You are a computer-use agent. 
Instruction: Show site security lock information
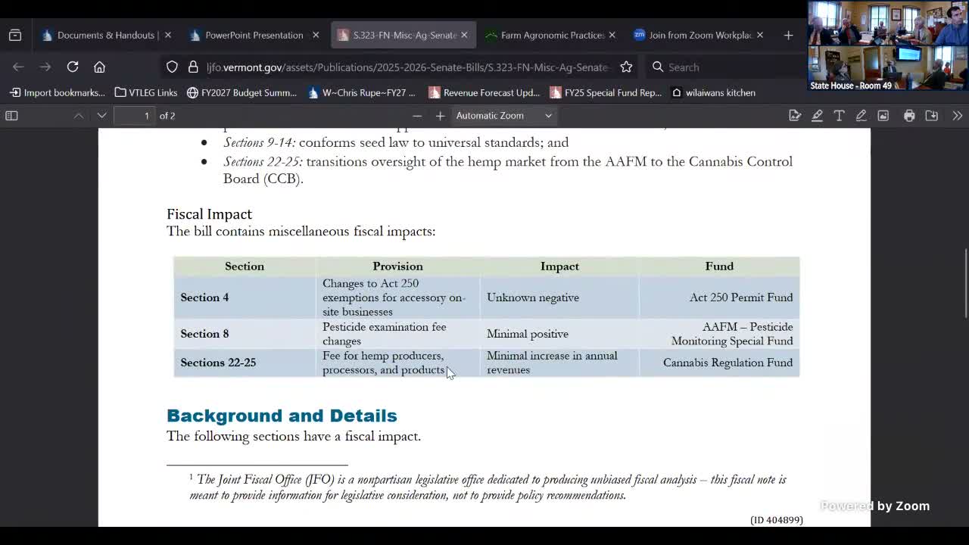tap(193, 67)
